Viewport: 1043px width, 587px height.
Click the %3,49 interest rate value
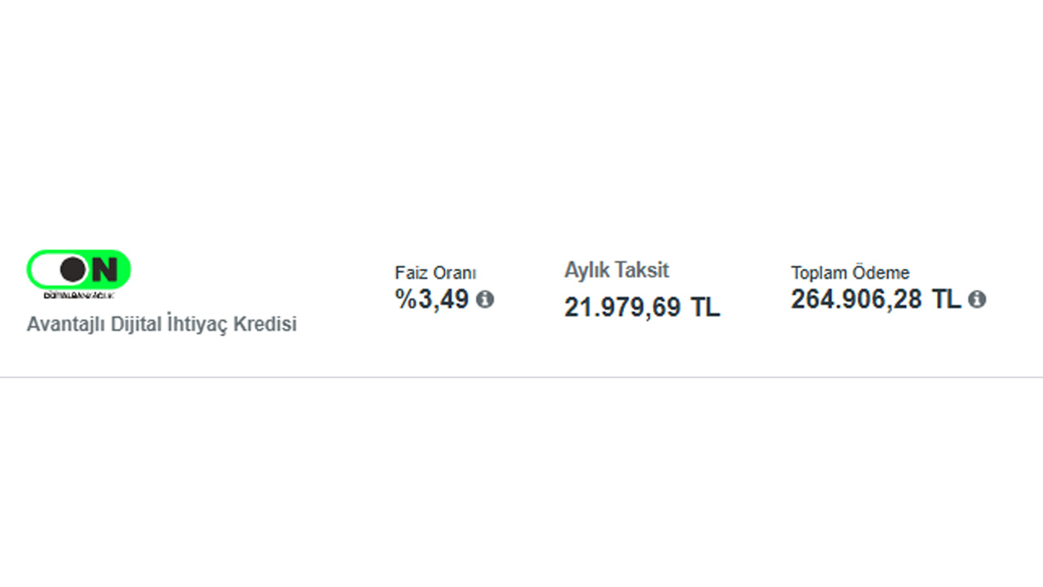[433, 299]
